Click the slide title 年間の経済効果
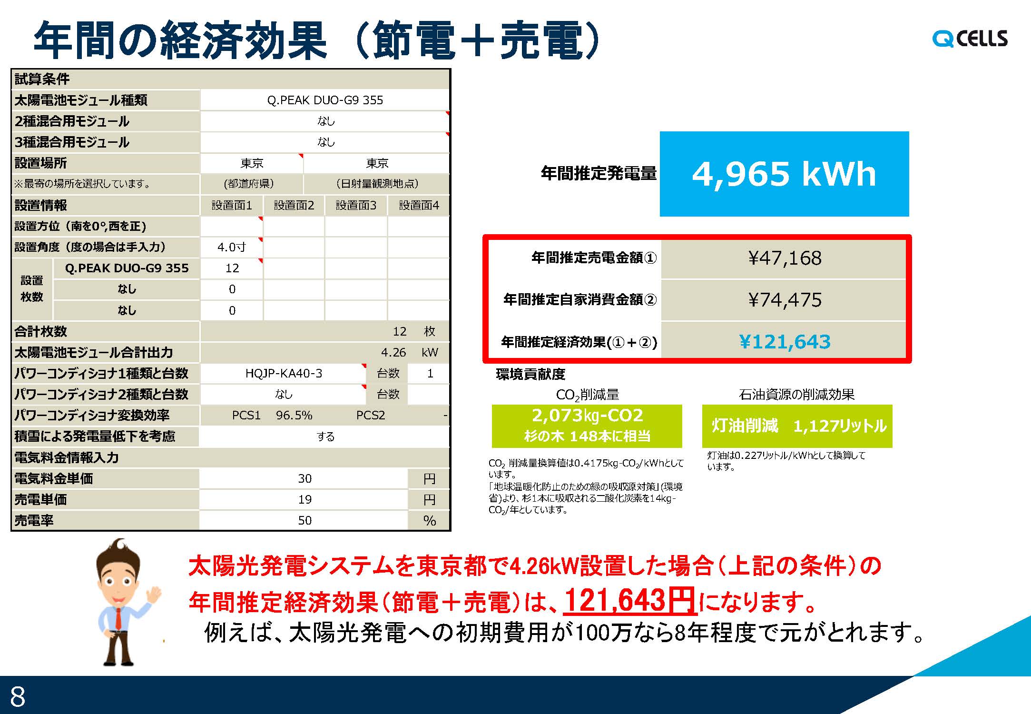This screenshot has width=1031, height=714. pos(180,40)
